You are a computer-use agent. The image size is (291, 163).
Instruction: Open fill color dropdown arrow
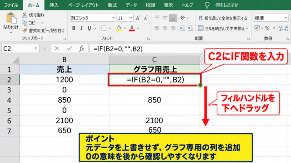pyautogui.click(x=125, y=28)
